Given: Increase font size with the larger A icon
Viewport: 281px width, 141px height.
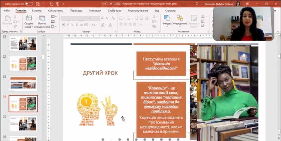Looking at the screenshot, I should click(103, 18).
